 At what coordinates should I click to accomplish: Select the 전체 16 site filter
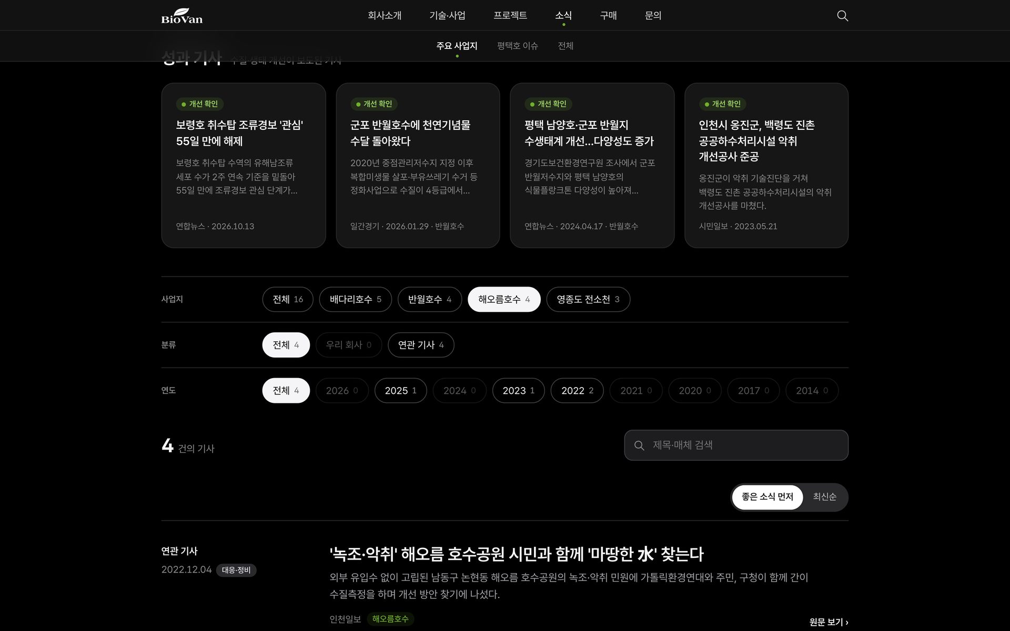pos(288,299)
